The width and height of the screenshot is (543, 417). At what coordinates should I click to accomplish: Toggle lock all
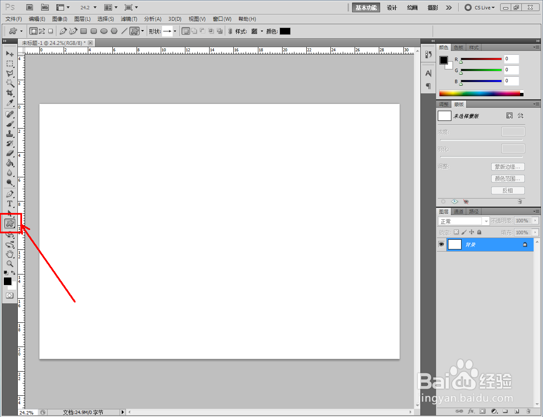click(479, 232)
